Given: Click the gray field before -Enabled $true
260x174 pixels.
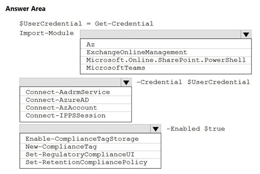Looking at the screenshot, I should pos(85,129).
